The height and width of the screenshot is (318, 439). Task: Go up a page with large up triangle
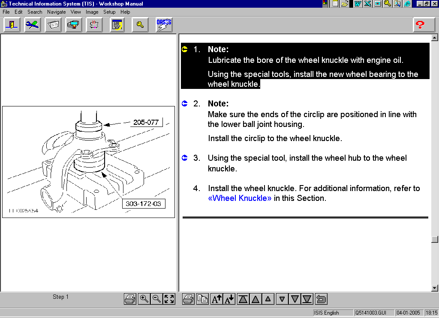pyautogui.click(x=256, y=299)
